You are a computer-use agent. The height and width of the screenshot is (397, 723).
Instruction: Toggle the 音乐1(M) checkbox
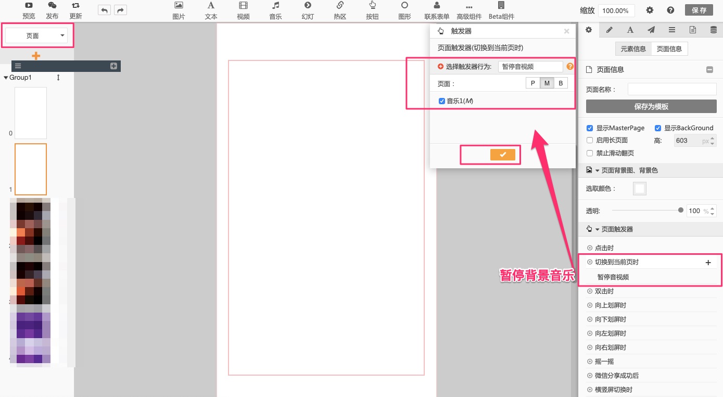click(442, 101)
